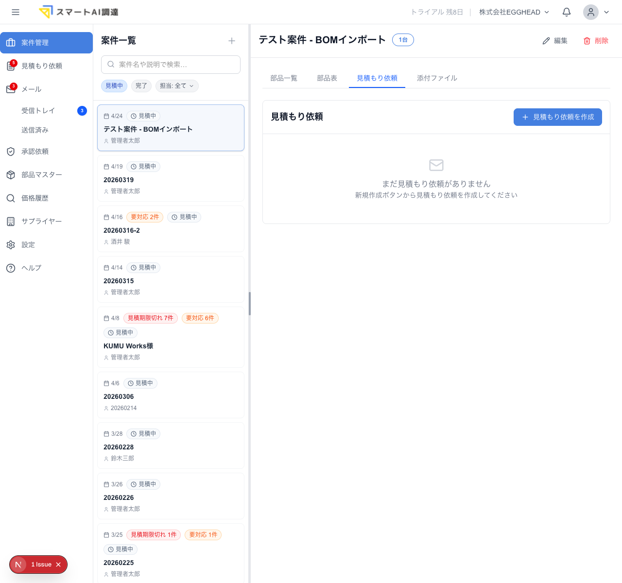Click the panel divider scrollbar handle
The image size is (622, 583).
click(x=250, y=304)
